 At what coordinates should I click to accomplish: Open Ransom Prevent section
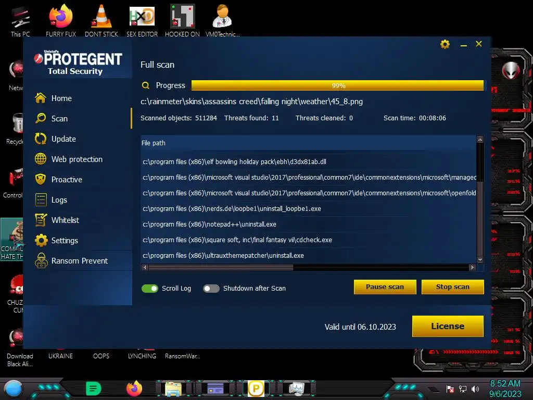click(x=81, y=261)
